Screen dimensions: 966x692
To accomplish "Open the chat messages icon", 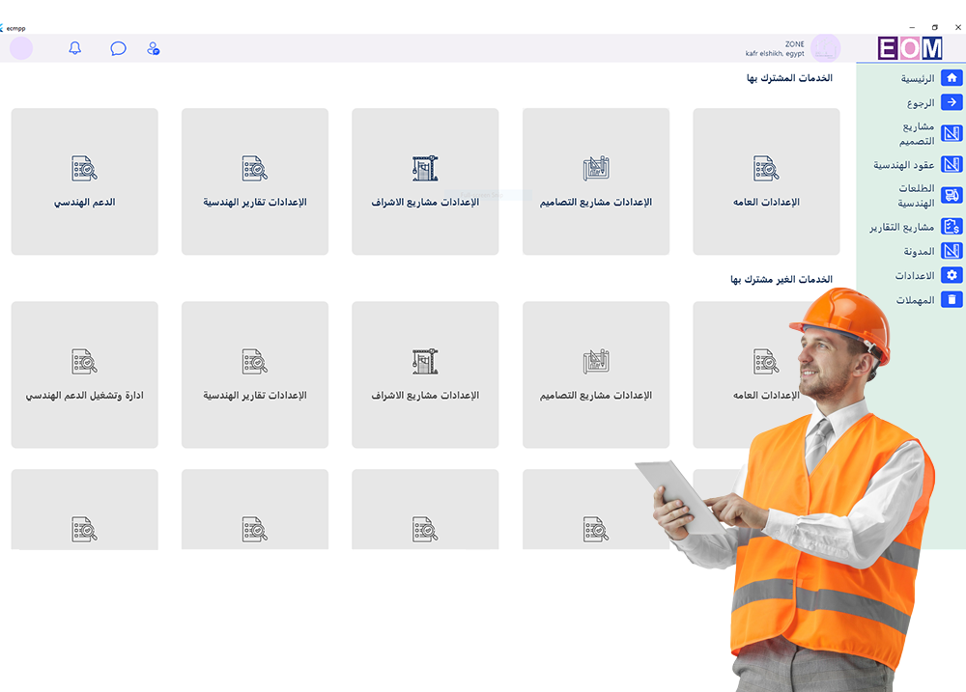I will click(117, 48).
